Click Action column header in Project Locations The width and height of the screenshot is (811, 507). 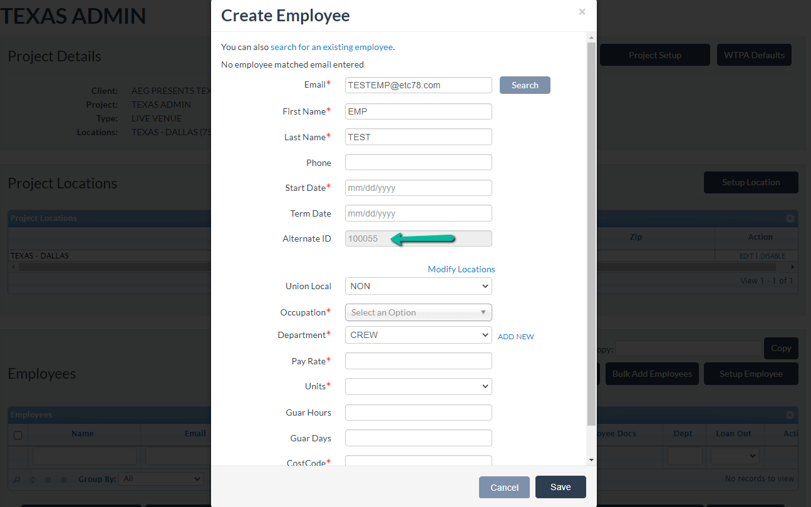tap(760, 237)
